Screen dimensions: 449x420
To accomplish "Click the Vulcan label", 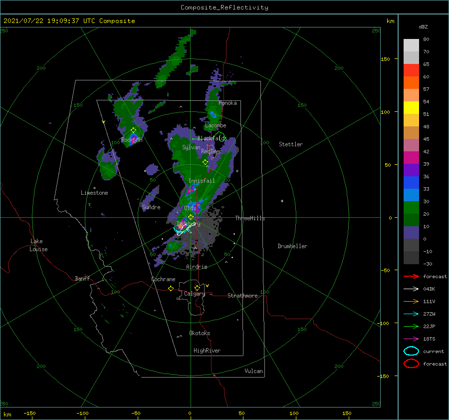I will (x=254, y=371).
